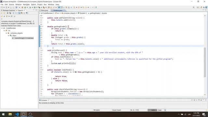Toggle Pin Editor in the toolbar

(96, 7)
